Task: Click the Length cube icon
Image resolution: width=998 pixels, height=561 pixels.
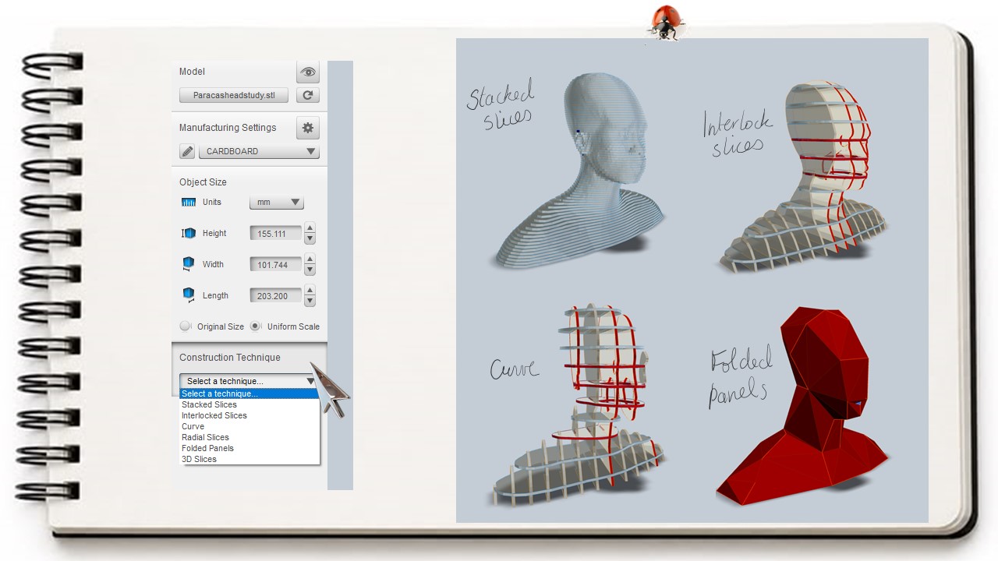Action: (188, 295)
